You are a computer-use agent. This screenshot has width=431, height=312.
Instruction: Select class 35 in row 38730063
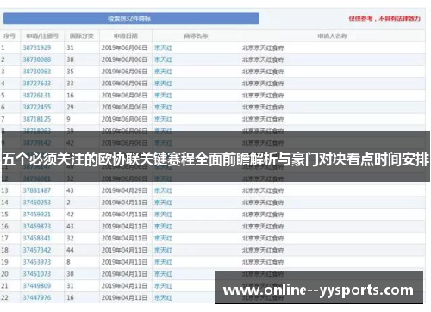point(70,72)
